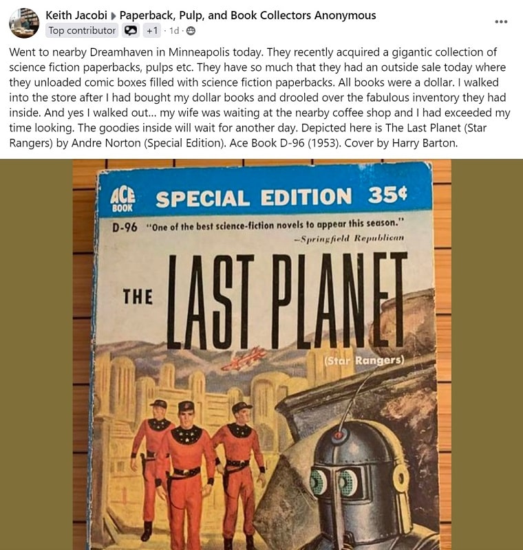
Task: Click the Star Rangers subtitle on the cover
Action: (x=364, y=360)
